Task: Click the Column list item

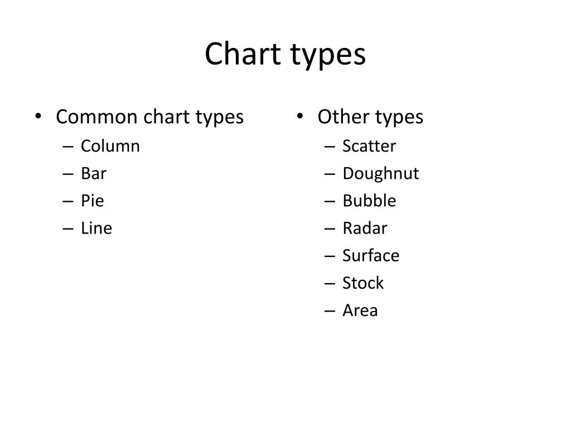Action: [110, 146]
